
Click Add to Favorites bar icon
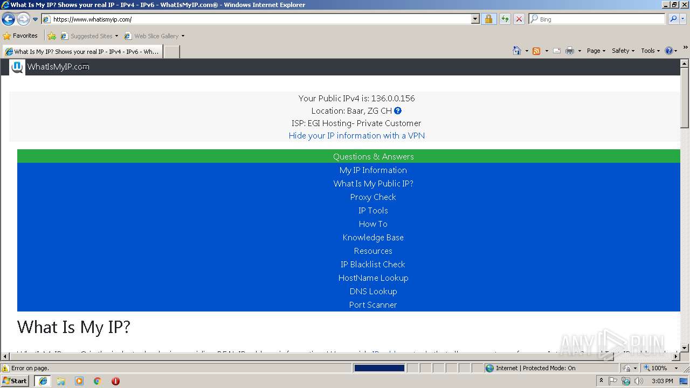pos(52,36)
